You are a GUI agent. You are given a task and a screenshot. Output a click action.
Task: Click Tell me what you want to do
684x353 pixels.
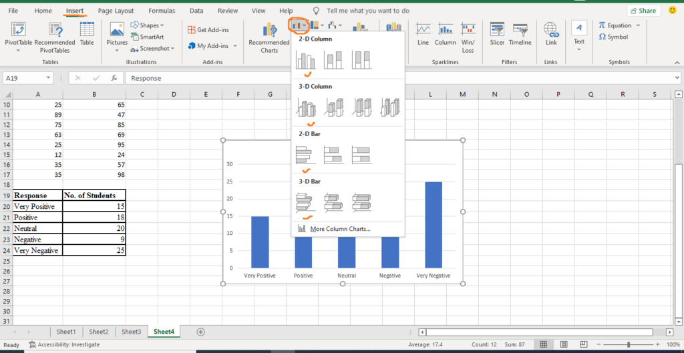368,11
